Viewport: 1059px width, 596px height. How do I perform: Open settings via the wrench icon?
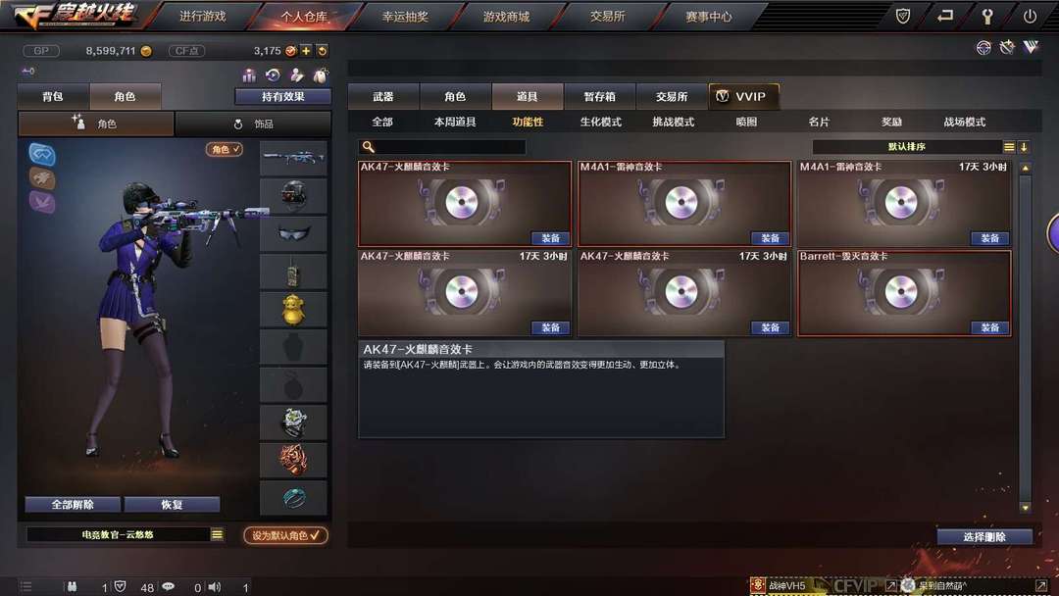click(x=986, y=17)
